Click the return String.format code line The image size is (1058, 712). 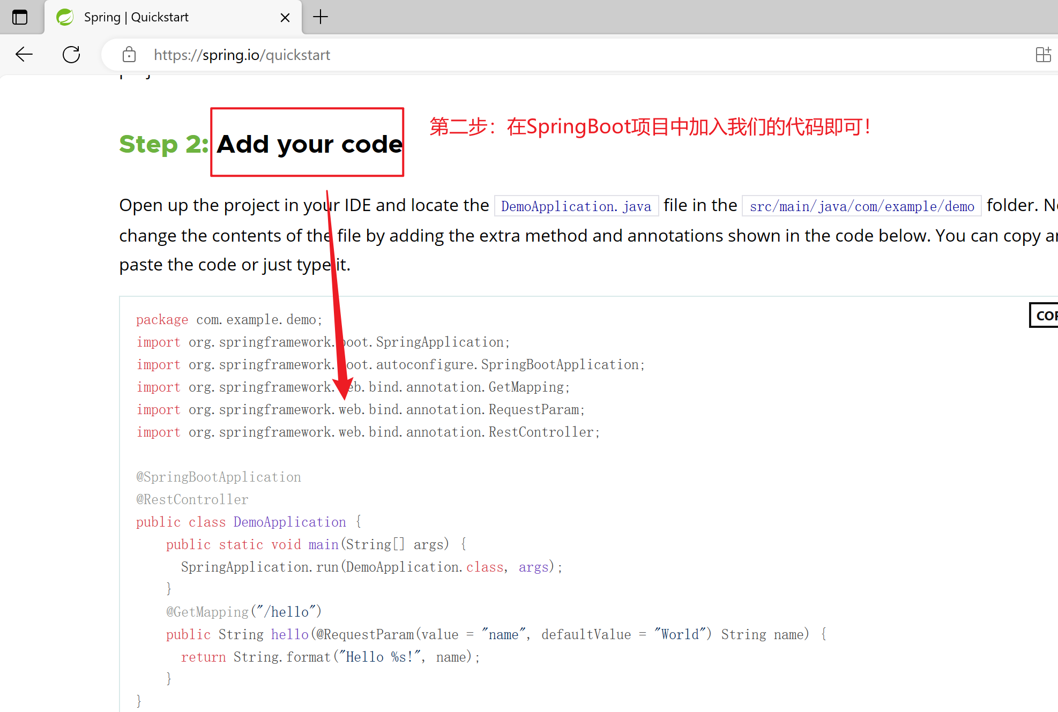point(330,657)
